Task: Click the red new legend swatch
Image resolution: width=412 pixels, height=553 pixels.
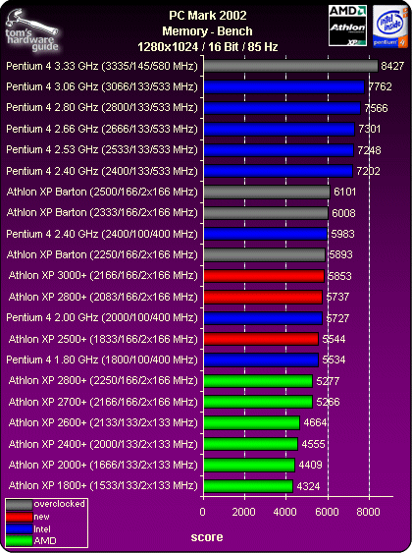Action: [20, 517]
